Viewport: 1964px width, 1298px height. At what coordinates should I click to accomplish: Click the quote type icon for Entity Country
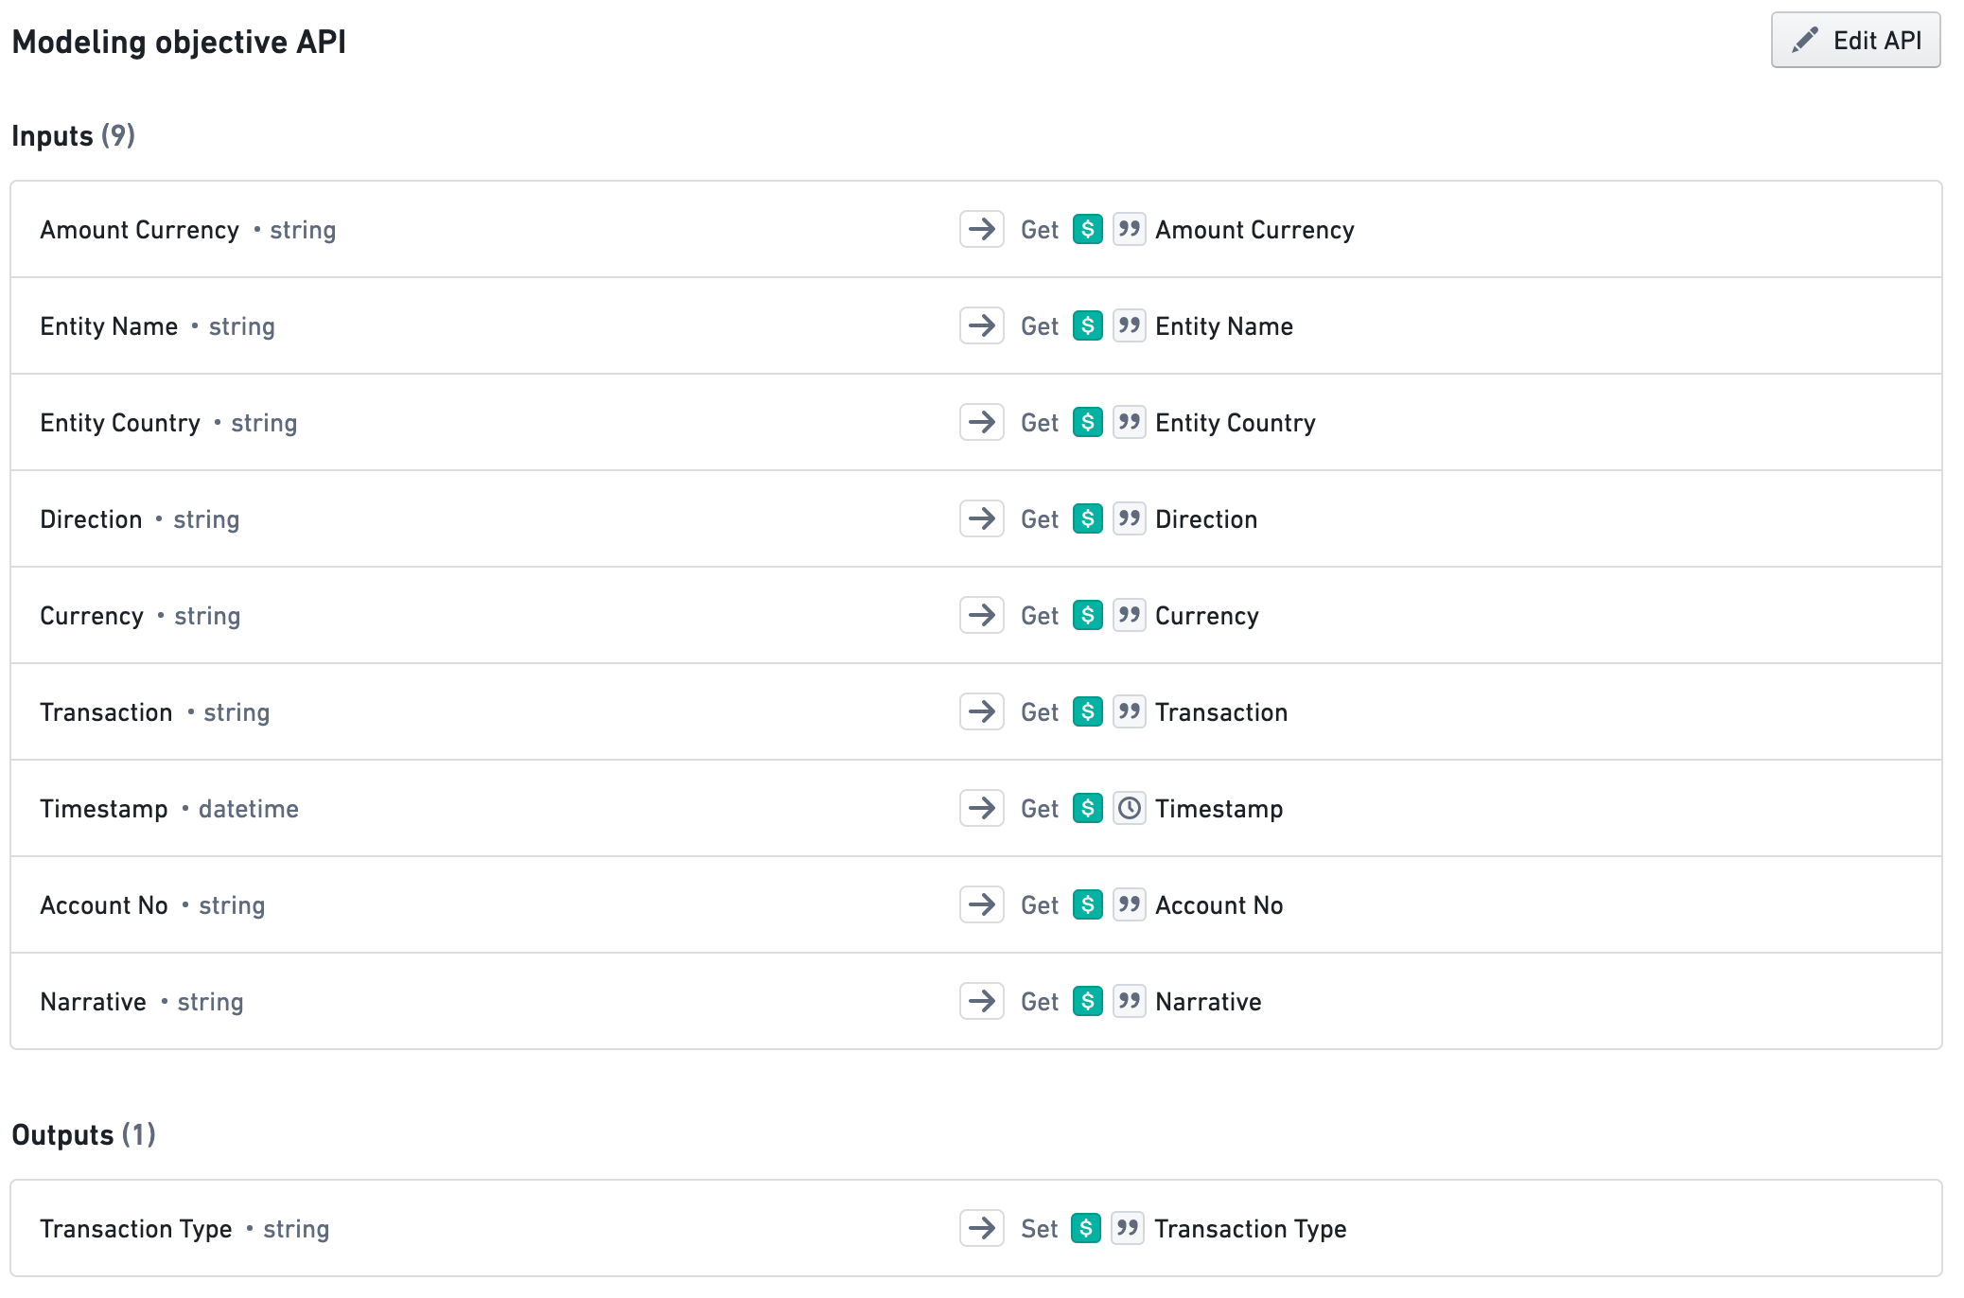pyautogui.click(x=1129, y=422)
